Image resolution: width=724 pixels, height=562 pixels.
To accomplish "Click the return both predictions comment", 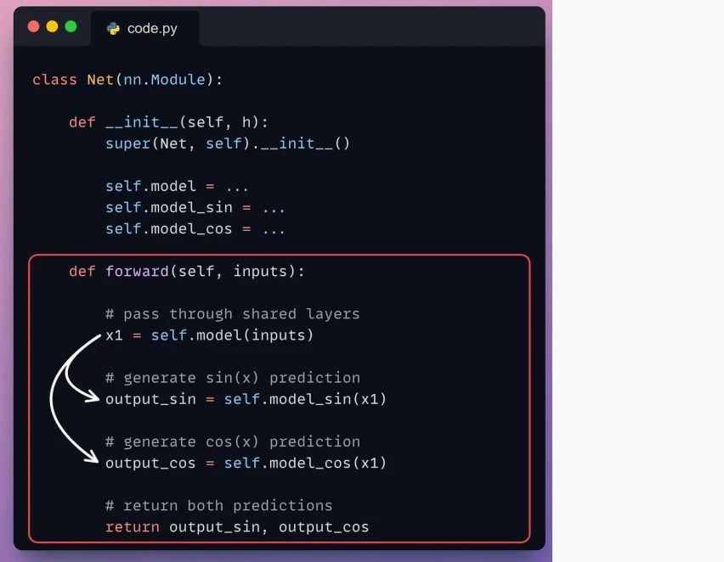I will (x=219, y=506).
